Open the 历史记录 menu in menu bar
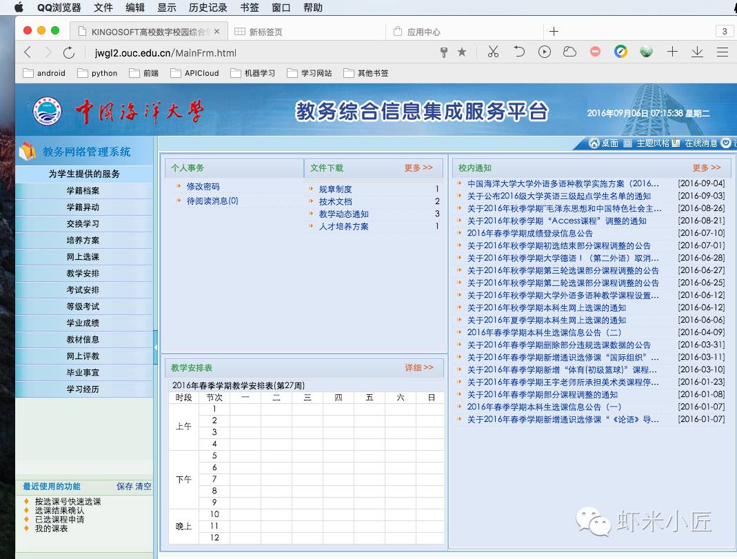This screenshot has height=559, width=737. [x=208, y=8]
